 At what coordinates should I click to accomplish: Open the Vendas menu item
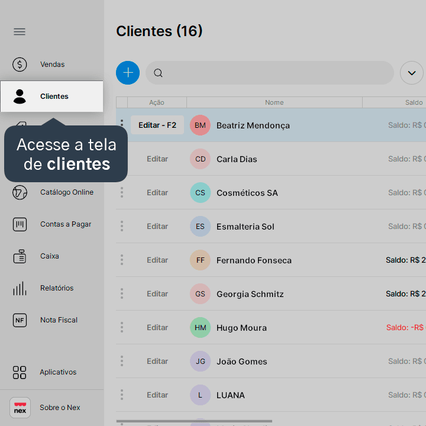tap(52, 64)
